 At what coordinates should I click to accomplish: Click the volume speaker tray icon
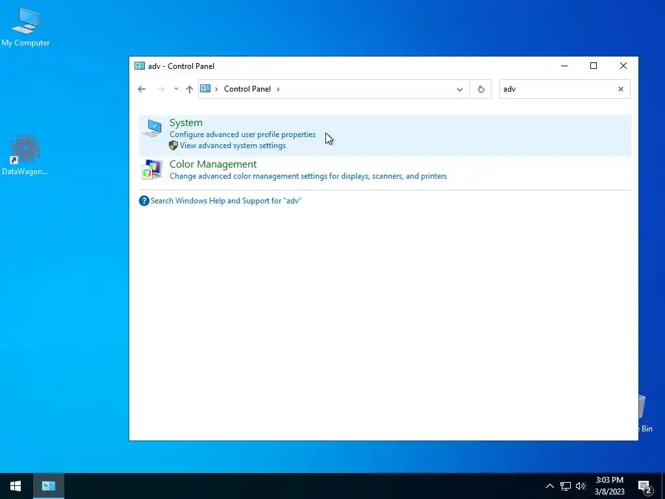581,486
